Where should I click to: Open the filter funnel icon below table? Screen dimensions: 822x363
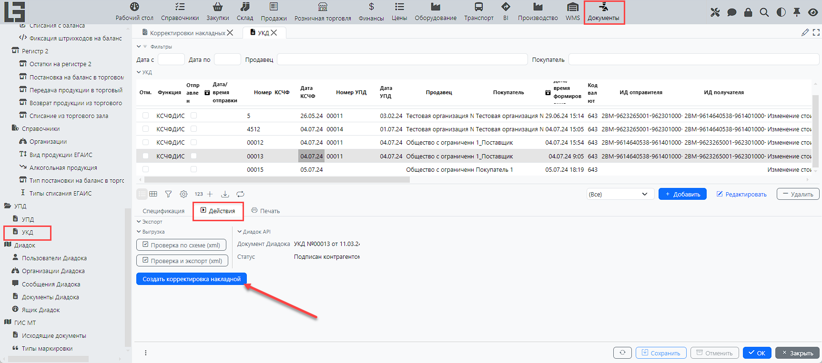168,194
